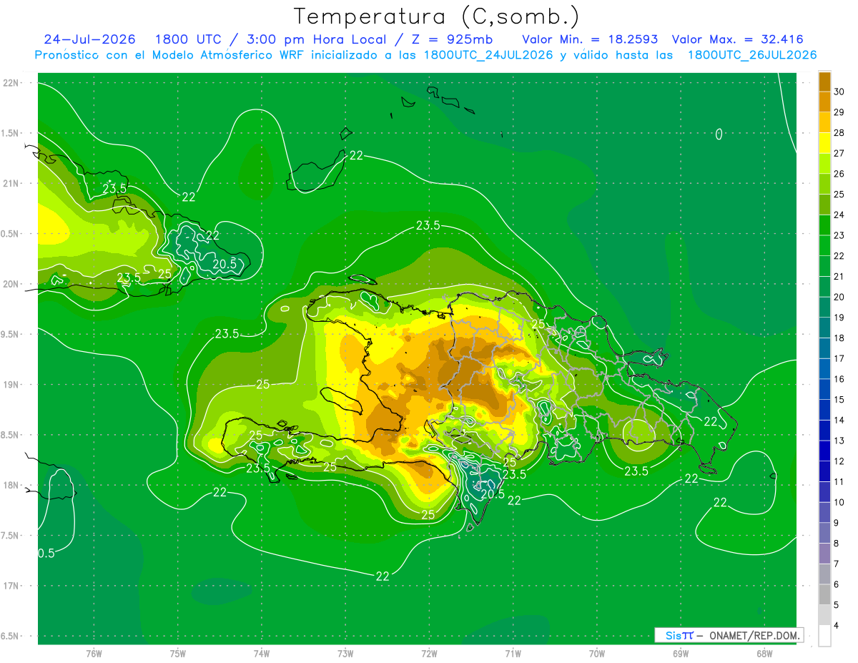Pick the green legend swatch between 22 and 23
The height and width of the screenshot is (663, 858).
(x=824, y=245)
